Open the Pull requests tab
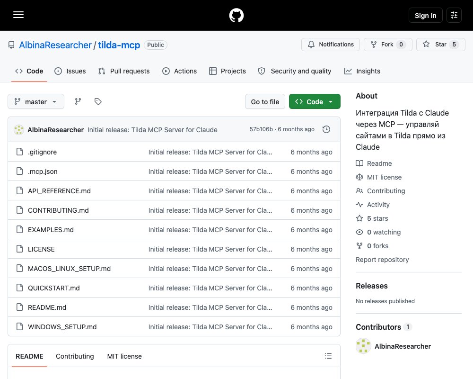473x379 pixels. pyautogui.click(x=124, y=71)
